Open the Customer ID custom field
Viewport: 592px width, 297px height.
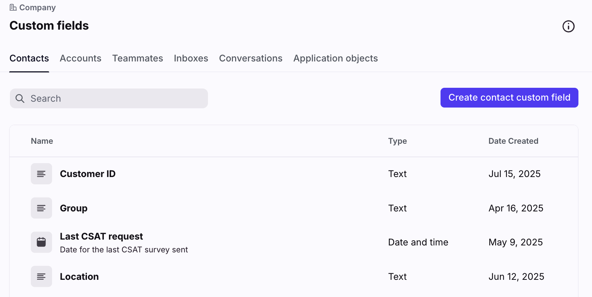coord(88,174)
